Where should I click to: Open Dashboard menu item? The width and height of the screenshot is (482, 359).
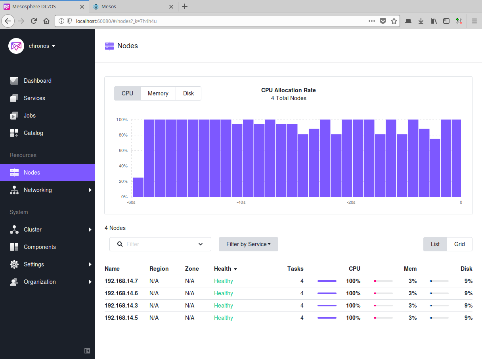pyautogui.click(x=48, y=81)
